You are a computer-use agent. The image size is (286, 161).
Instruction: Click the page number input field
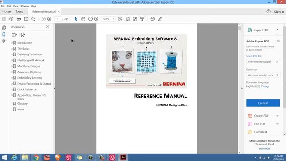click(58, 19)
